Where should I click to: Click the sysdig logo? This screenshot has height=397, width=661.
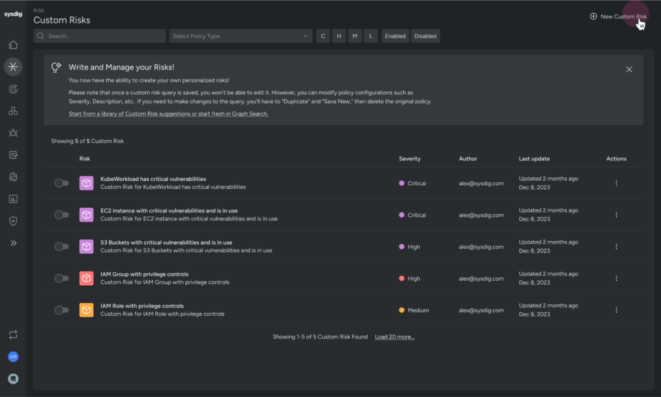click(13, 14)
